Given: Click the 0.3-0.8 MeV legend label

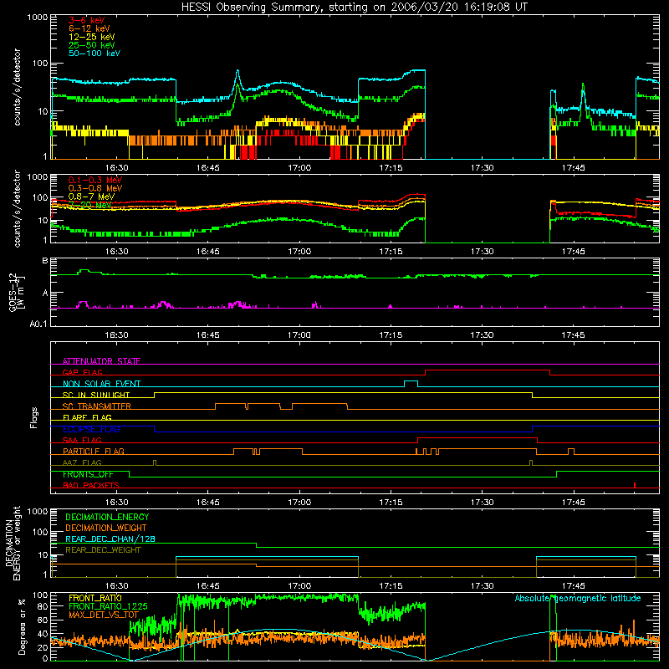Looking at the screenshot, I should click(x=95, y=188).
